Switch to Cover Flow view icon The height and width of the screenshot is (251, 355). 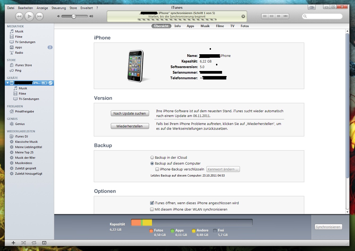(285, 16)
